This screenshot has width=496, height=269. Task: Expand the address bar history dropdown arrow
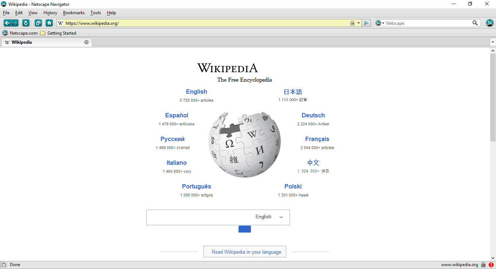coord(359,23)
